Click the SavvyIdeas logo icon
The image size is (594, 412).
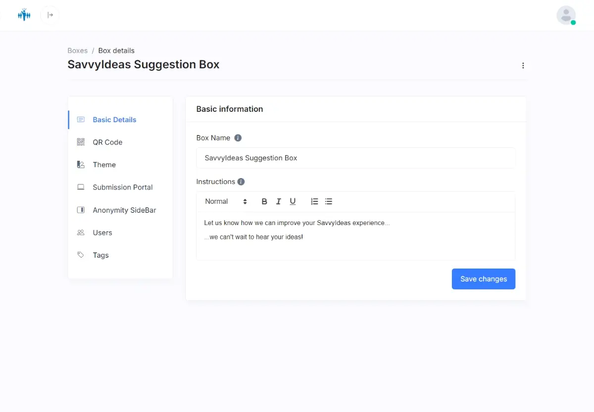point(24,15)
